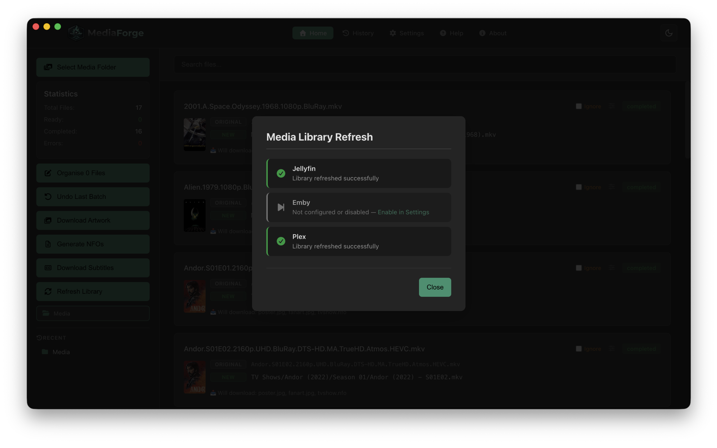The width and height of the screenshot is (717, 448).
Task: Close the Media Library Refresh dialog
Action: [x=435, y=287]
